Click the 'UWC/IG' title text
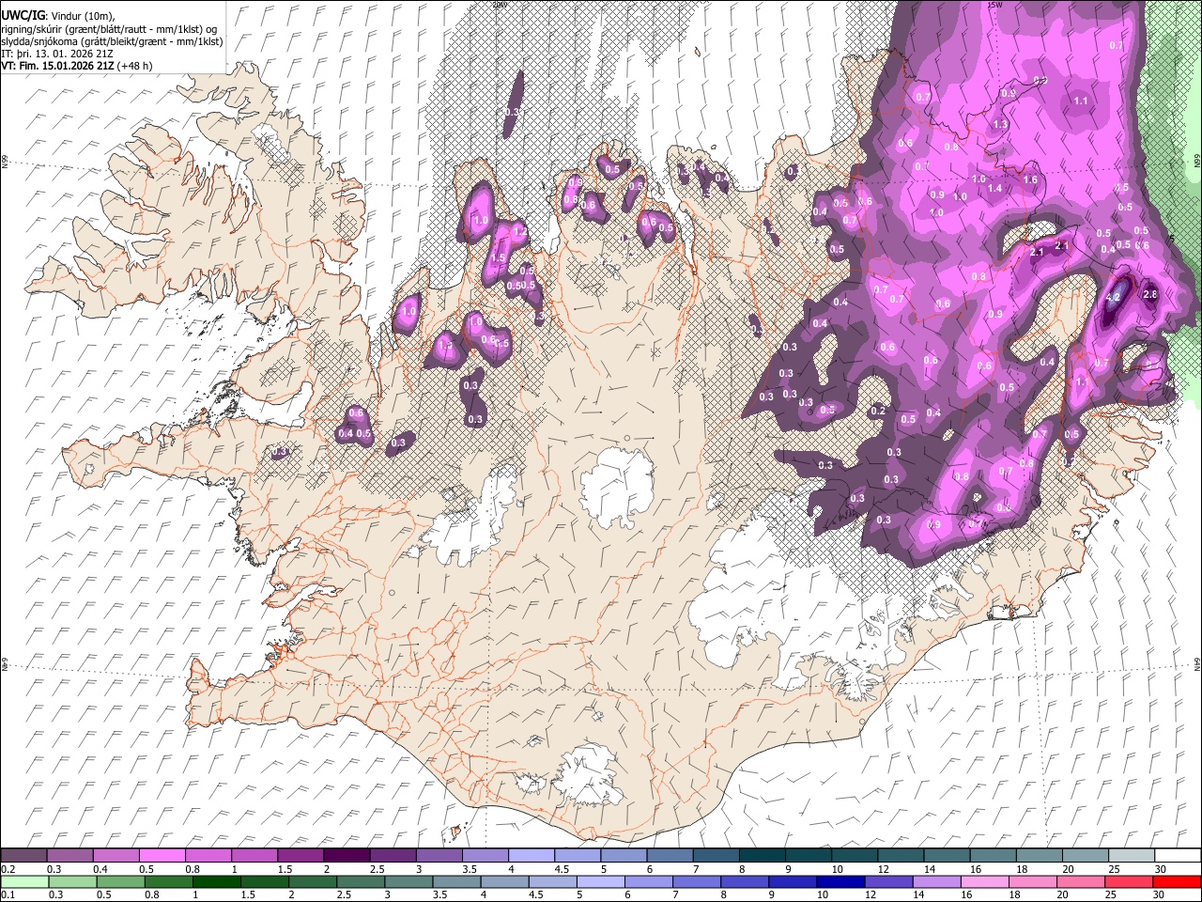1202x902 pixels. (23, 16)
